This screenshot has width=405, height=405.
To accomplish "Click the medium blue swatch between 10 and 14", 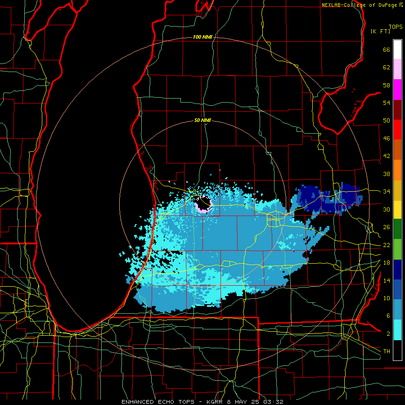I will [397, 289].
